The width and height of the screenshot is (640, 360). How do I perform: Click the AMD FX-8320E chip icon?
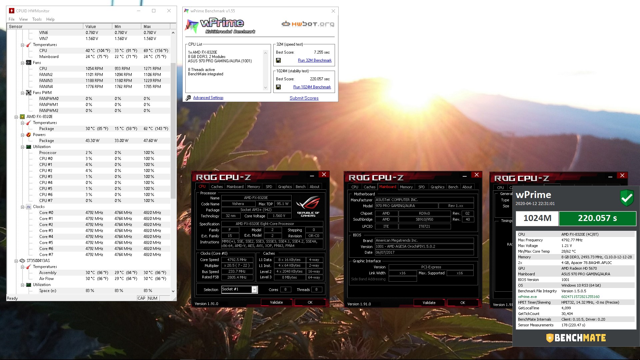22,117
